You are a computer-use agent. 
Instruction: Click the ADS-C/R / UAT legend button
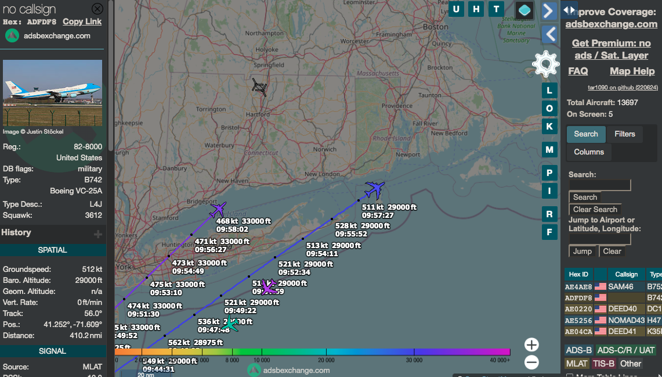coord(625,350)
